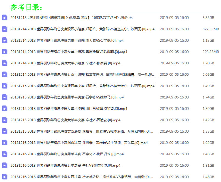Click the 3.85GB file size
The height and width of the screenshot is (182, 221).
point(208,18)
